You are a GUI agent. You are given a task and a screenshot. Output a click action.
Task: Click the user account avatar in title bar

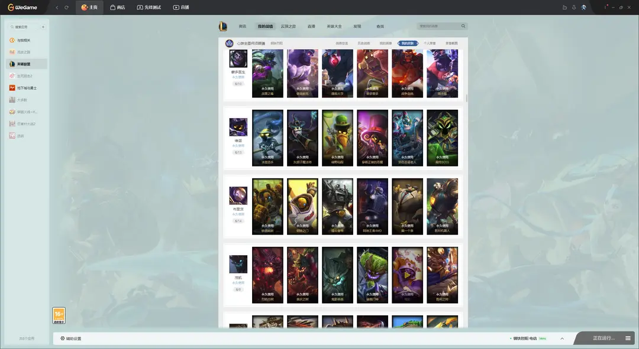click(x=583, y=7)
